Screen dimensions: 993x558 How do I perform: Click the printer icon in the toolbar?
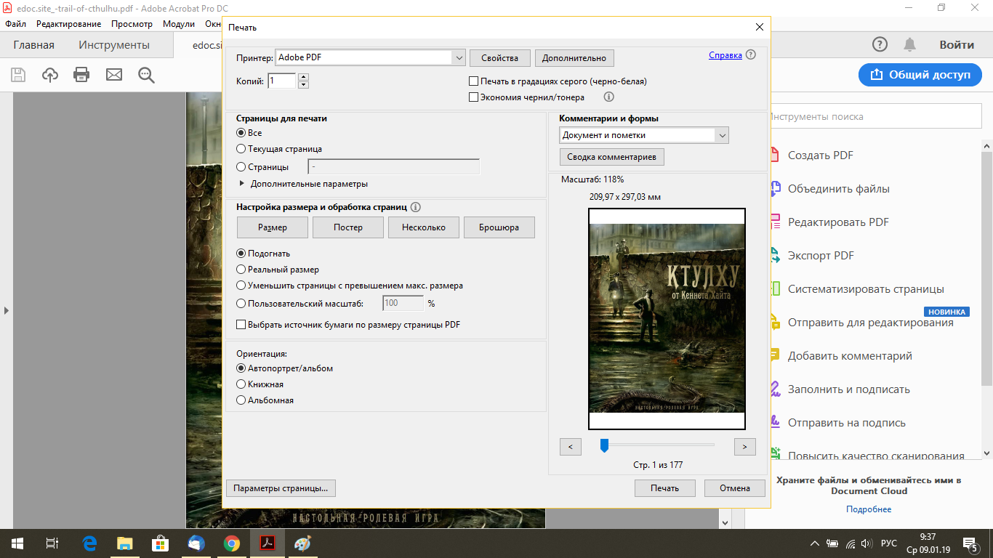(x=81, y=75)
